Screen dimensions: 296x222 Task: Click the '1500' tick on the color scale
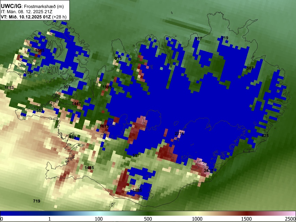pyautogui.click(x=247, y=219)
